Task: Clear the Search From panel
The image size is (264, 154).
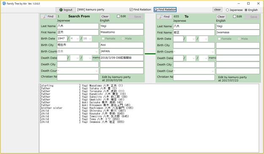Action: pos(105,16)
